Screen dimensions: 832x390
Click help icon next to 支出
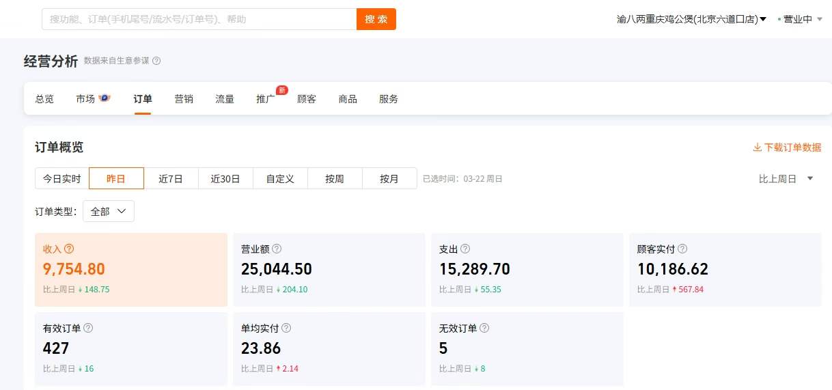[x=465, y=249]
